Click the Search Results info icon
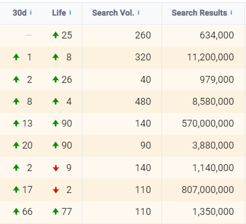The image size is (246, 224). coord(231,13)
